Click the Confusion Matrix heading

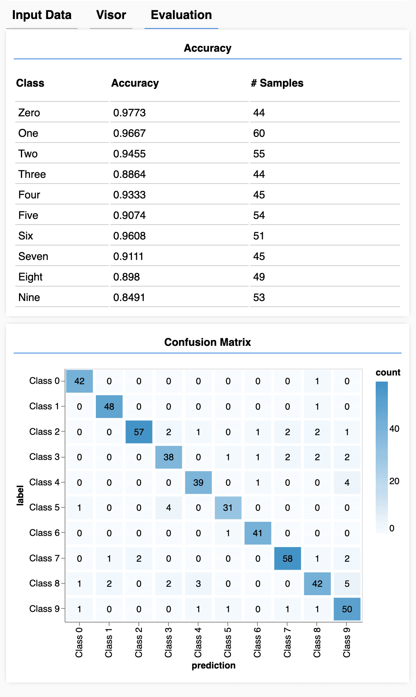coord(208,342)
